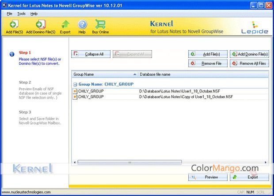Click the Buy Online cart icon

point(101,26)
